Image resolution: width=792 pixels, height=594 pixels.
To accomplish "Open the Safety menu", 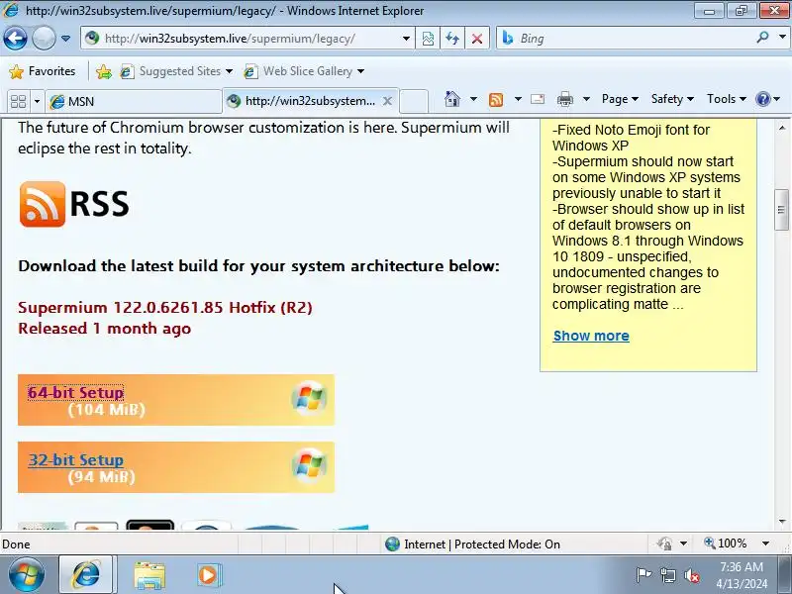I will pos(672,99).
